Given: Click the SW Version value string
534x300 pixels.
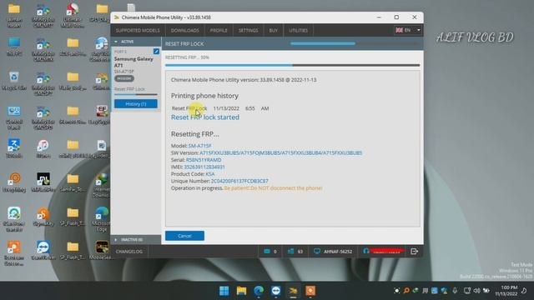Looking at the screenshot, I should click(281, 152).
